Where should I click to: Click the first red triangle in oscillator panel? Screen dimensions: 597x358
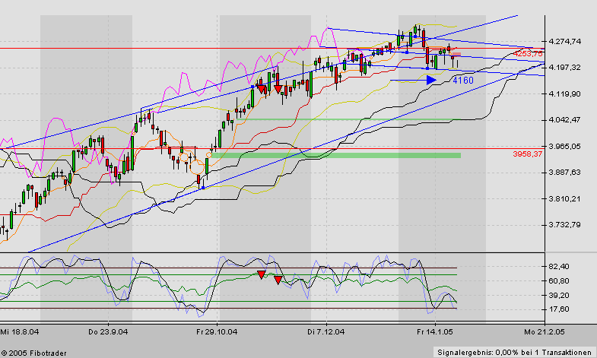point(261,274)
